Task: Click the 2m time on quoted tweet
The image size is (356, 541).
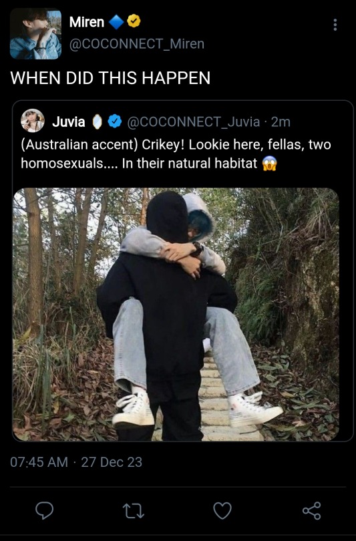Action: [x=281, y=122]
